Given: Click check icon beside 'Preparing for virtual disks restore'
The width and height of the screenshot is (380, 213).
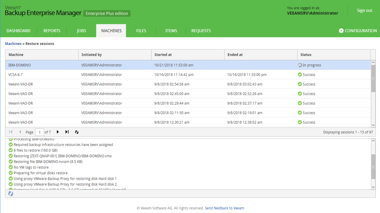Looking at the screenshot, I should 11,173.
